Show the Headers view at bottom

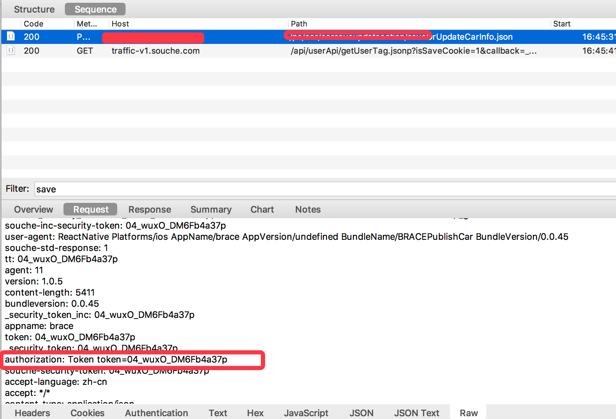click(32, 413)
